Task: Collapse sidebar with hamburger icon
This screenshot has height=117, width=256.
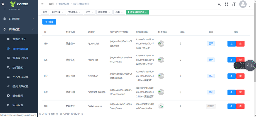Action: point(43,4)
